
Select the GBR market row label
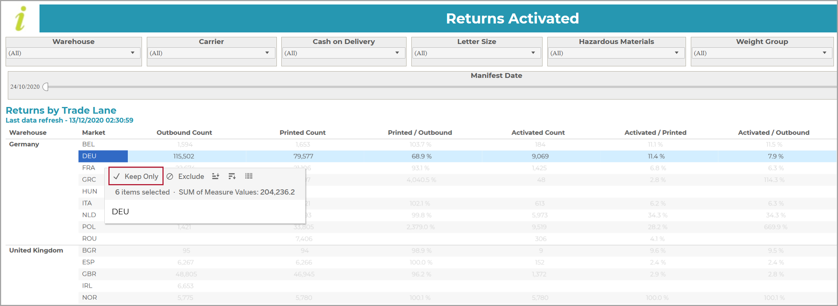[89, 274]
